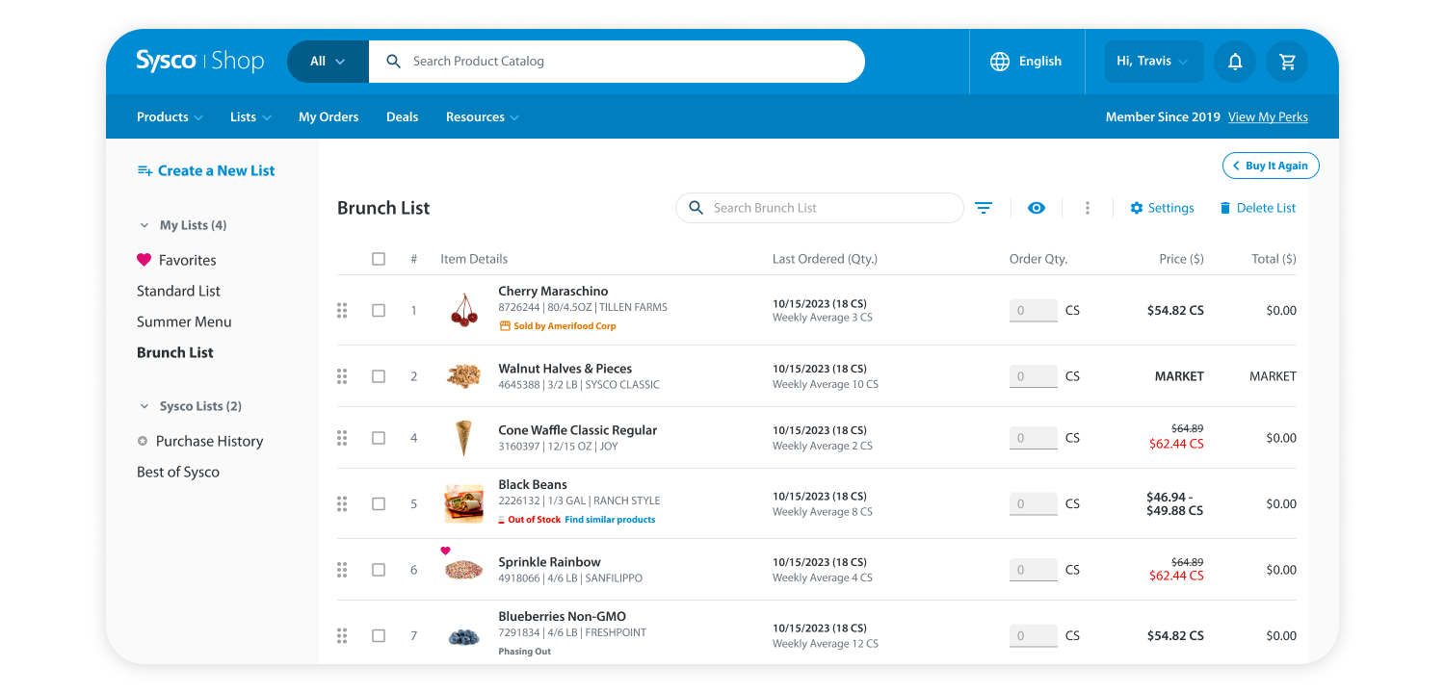This screenshot has height=693, width=1445.
Task: Grab the drag handle for Blueberries Non-GMO
Action: (x=342, y=635)
